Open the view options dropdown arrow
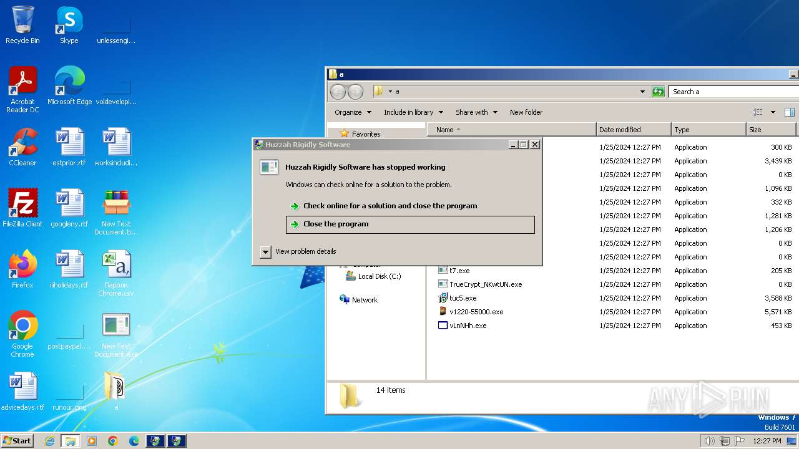 point(773,112)
